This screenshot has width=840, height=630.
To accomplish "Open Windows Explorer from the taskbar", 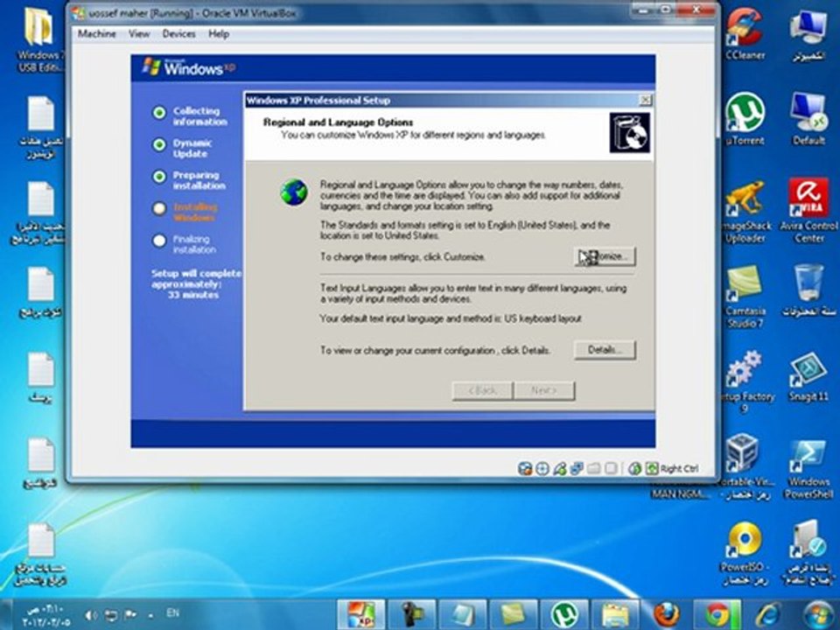I will [614, 614].
